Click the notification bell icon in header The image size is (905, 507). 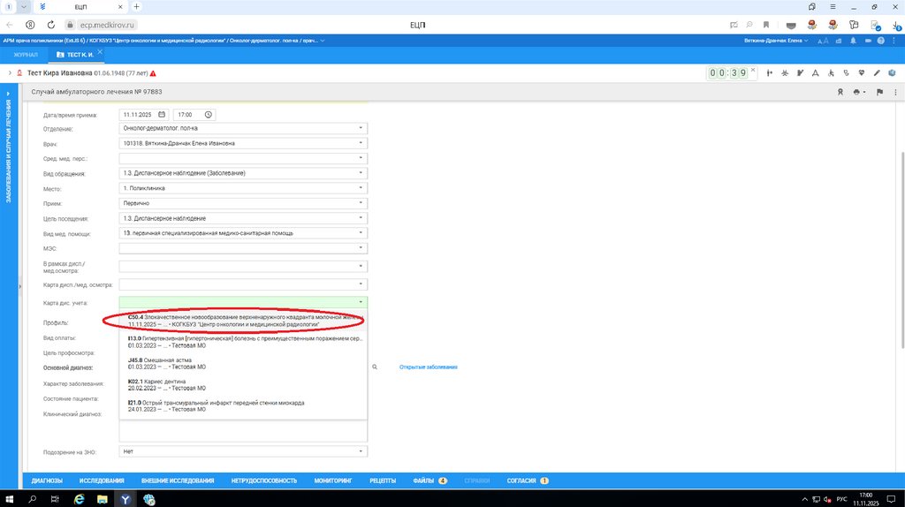click(x=853, y=41)
